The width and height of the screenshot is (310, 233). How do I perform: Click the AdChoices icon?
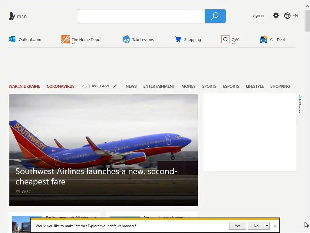coord(300,97)
